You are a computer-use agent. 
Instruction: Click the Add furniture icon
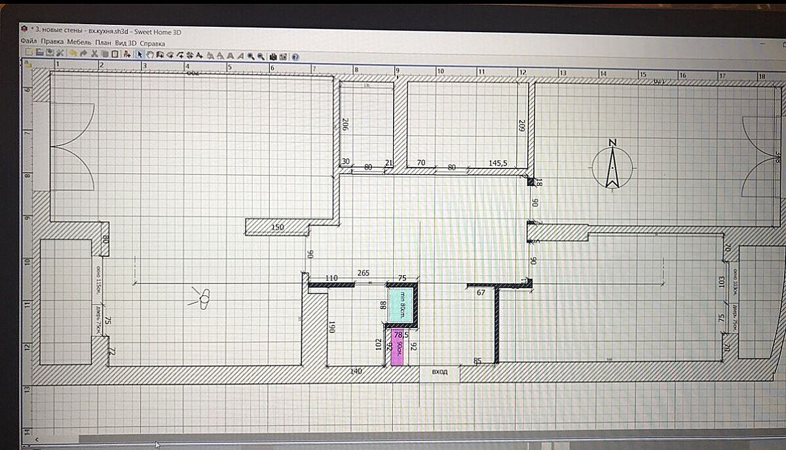coord(127,54)
